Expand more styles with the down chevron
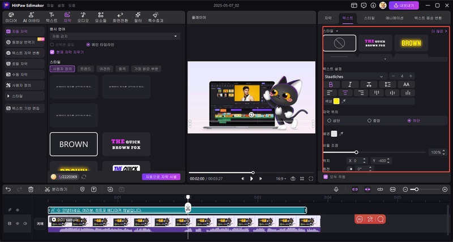453x242 pixels. 385,59
